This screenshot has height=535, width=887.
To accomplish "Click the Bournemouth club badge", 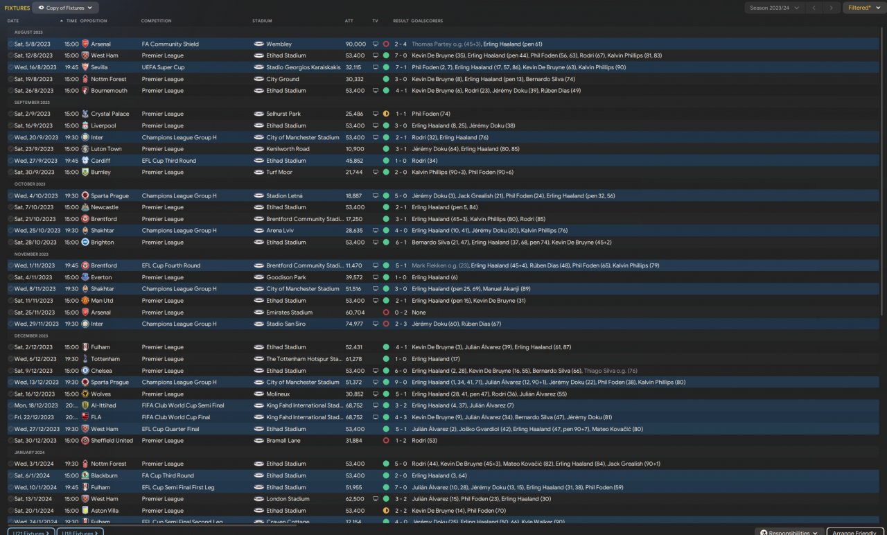I will point(85,91).
